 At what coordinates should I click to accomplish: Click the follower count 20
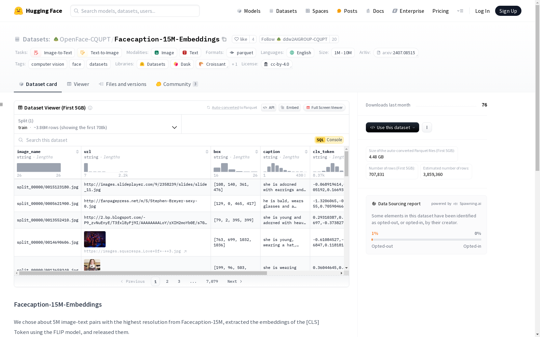coord(334,39)
